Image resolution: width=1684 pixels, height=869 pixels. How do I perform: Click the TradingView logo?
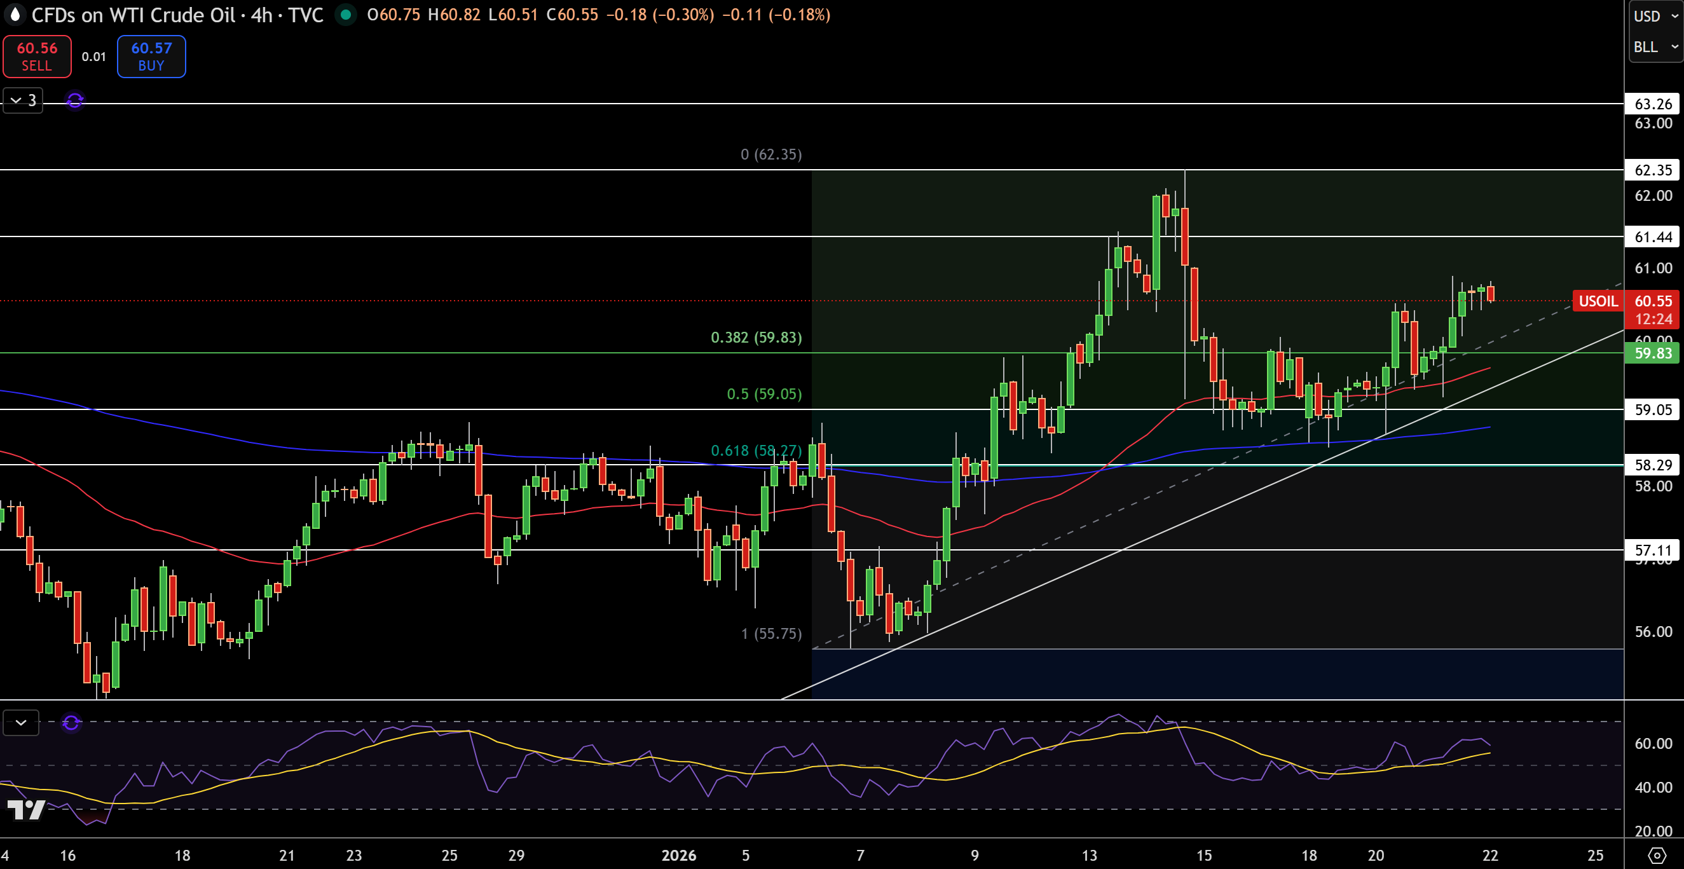pos(26,809)
